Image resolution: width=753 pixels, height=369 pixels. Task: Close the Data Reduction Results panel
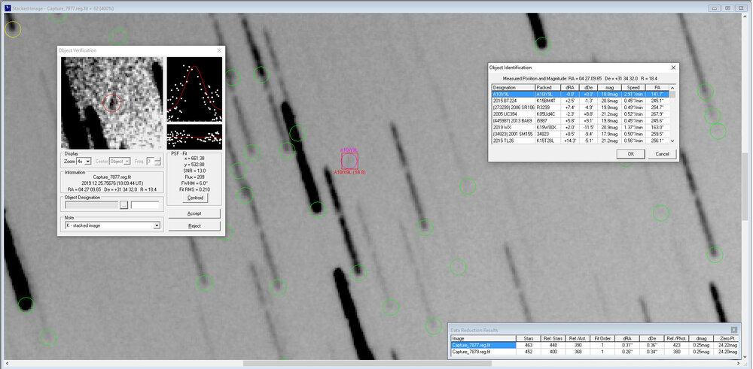pyautogui.click(x=733, y=330)
